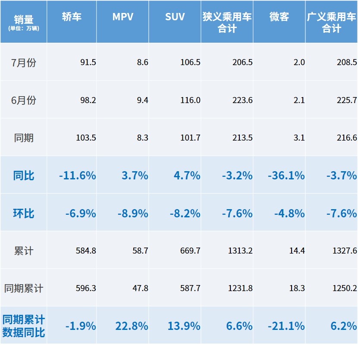Select the -11.6% 轿车 同比 cell

coord(78,176)
